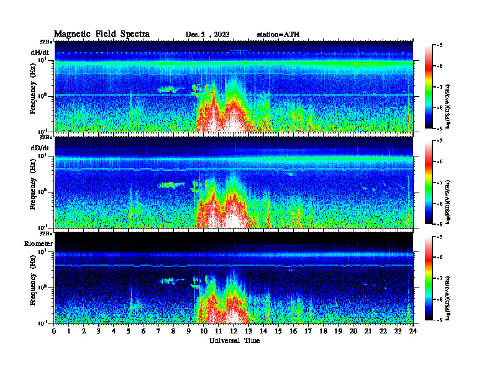
Task: Click the "1" tick label on the time axis
Action: tap(69, 331)
